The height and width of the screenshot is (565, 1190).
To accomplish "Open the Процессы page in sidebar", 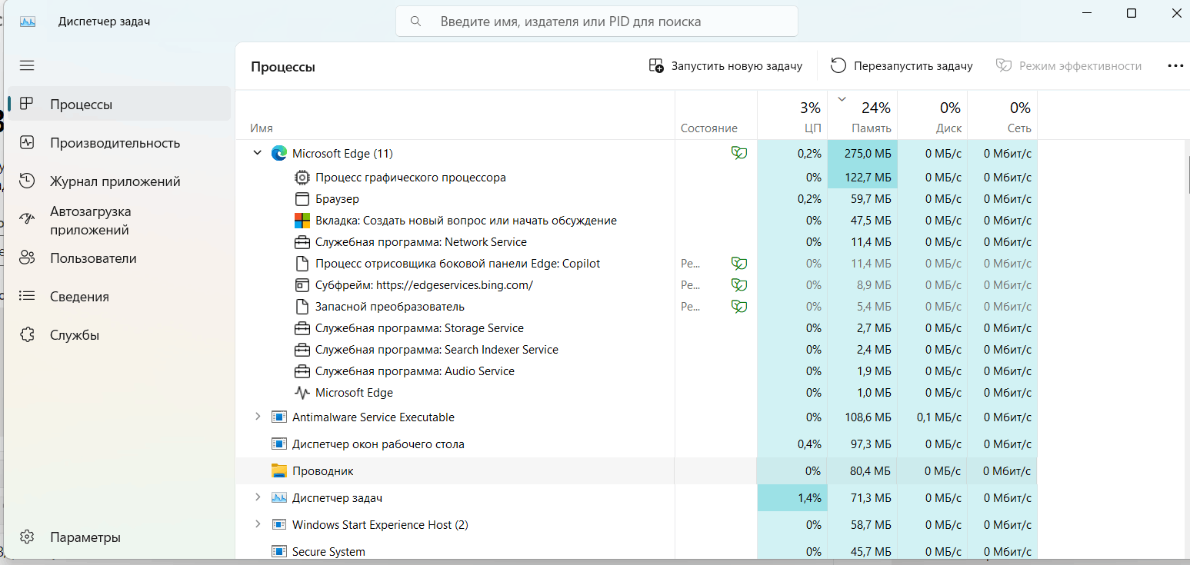I will (x=119, y=105).
